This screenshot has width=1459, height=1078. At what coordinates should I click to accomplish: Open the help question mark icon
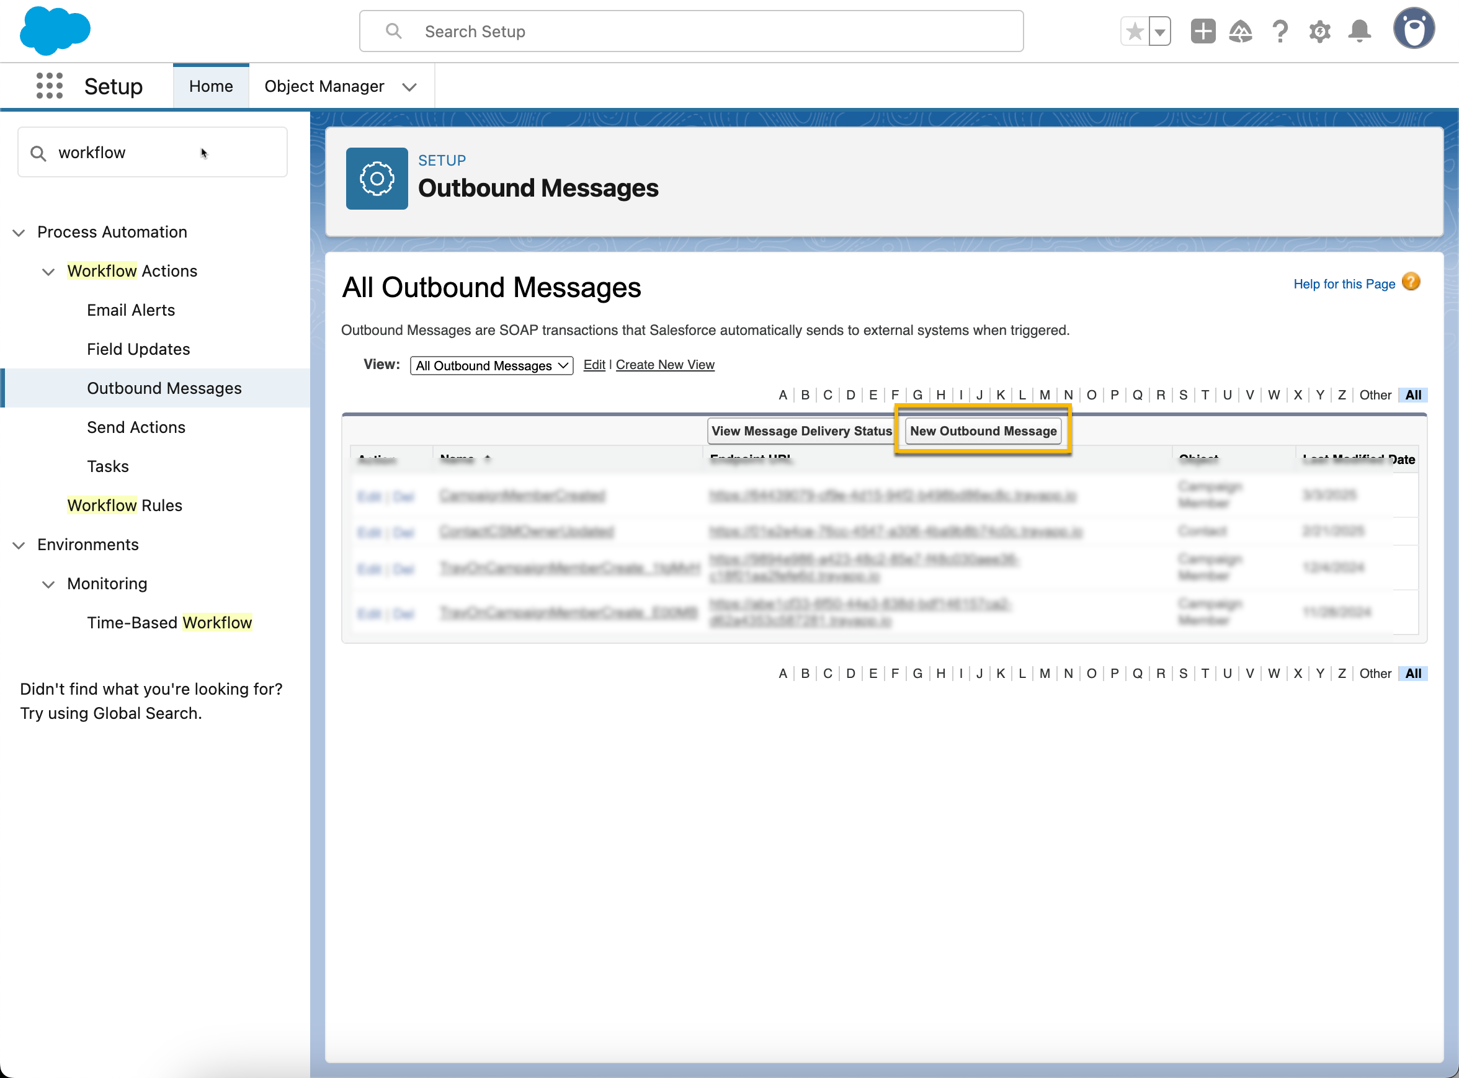click(1280, 30)
